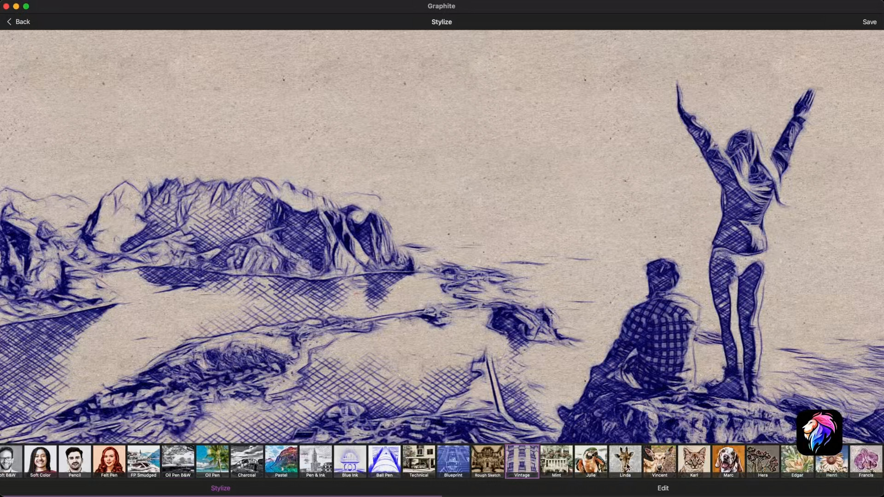Click Save to export the image
Image resolution: width=884 pixels, height=497 pixels.
(870, 22)
